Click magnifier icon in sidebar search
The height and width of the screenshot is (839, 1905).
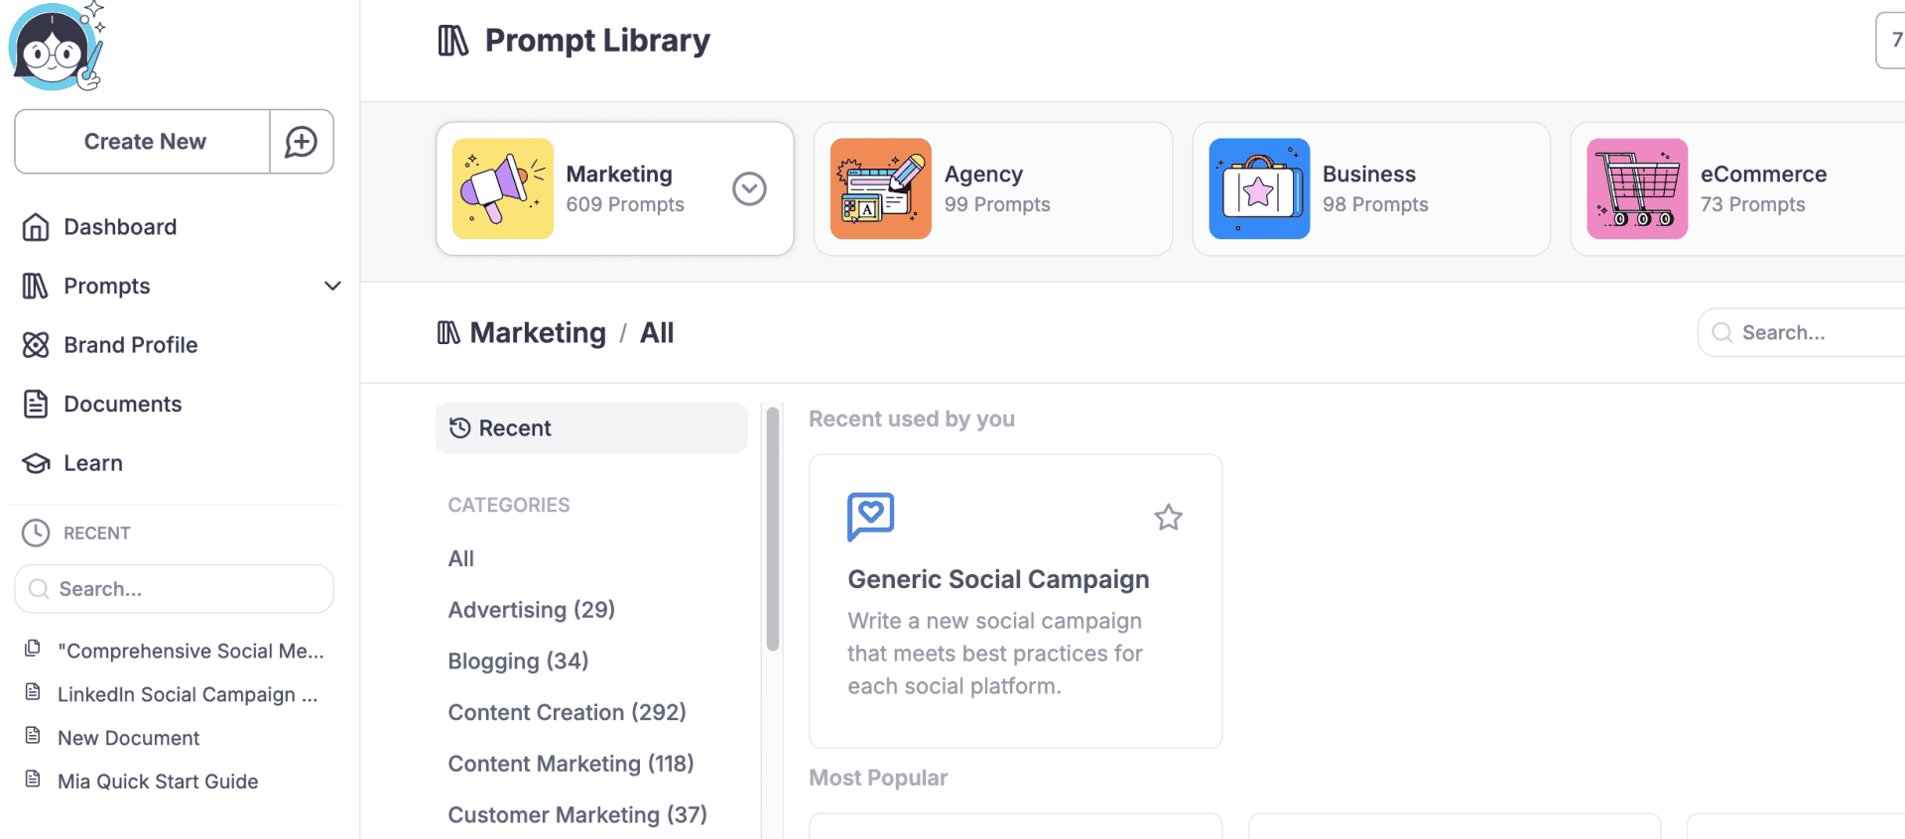pyautogui.click(x=40, y=589)
